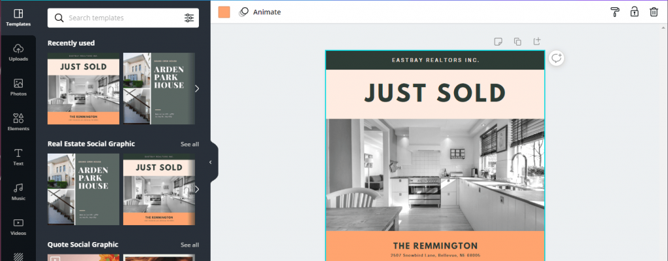Open the Templates sidebar tab
This screenshot has width=668, height=261.
pos(18,18)
